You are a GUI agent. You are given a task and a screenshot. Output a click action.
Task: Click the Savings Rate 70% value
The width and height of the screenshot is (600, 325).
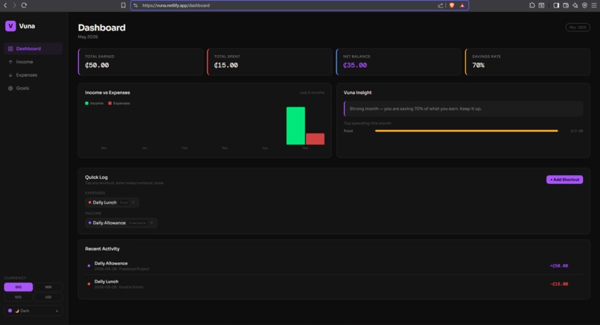(x=479, y=65)
